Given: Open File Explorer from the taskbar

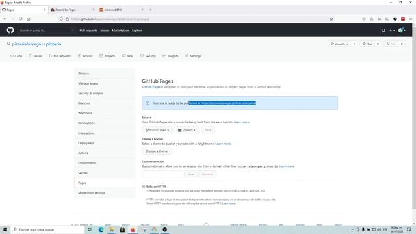Looking at the screenshot, I should [112, 229].
